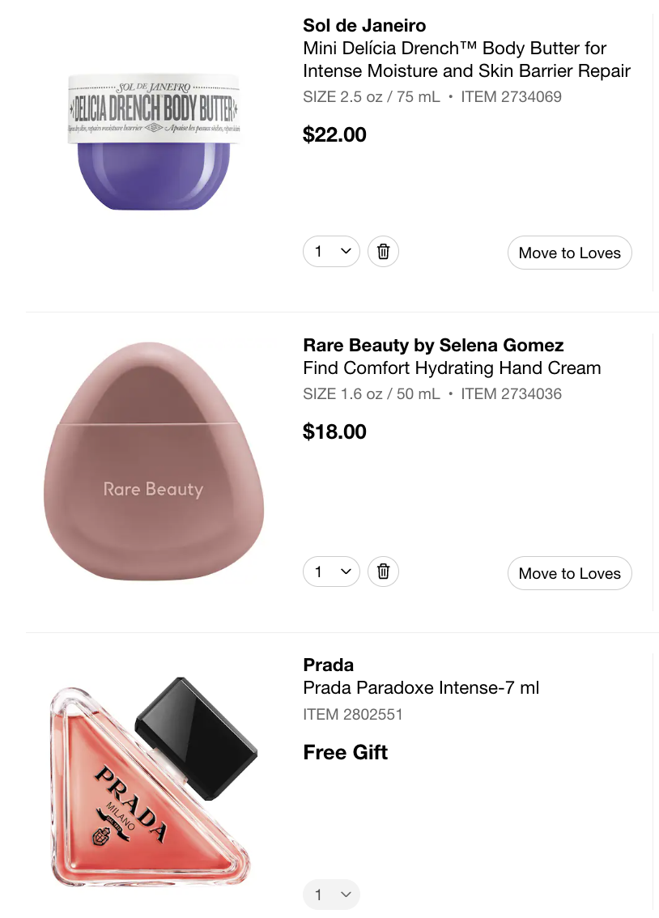
Task: Open Mini Delícia Drench Body Butter product title
Action: tap(466, 59)
